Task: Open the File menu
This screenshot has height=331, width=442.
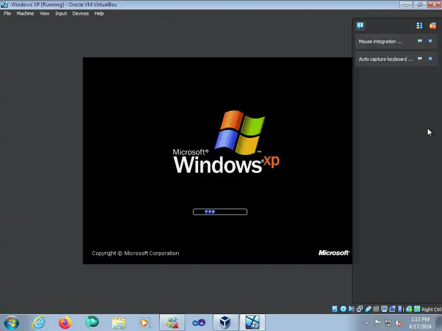Action: tap(7, 13)
